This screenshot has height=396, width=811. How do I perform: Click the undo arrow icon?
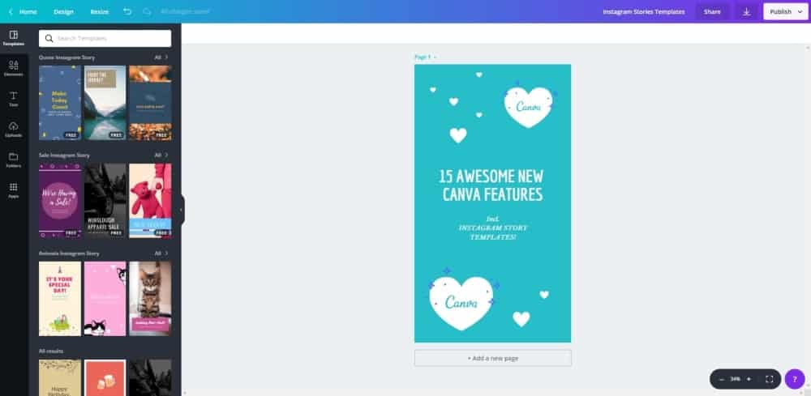click(127, 11)
